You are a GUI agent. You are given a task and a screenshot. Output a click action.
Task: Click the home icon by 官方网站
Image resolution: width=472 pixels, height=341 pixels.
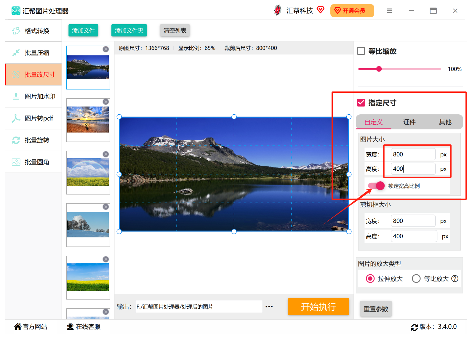tap(18, 327)
